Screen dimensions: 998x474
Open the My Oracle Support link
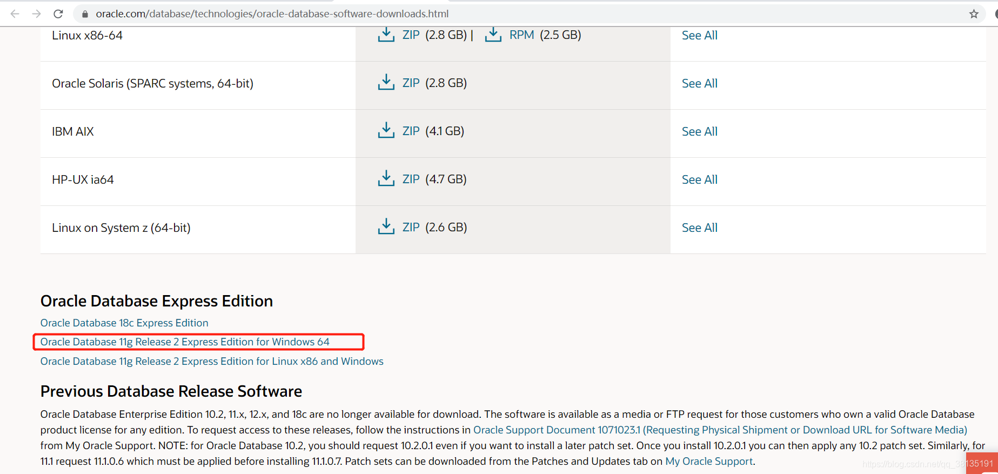pyautogui.click(x=709, y=462)
